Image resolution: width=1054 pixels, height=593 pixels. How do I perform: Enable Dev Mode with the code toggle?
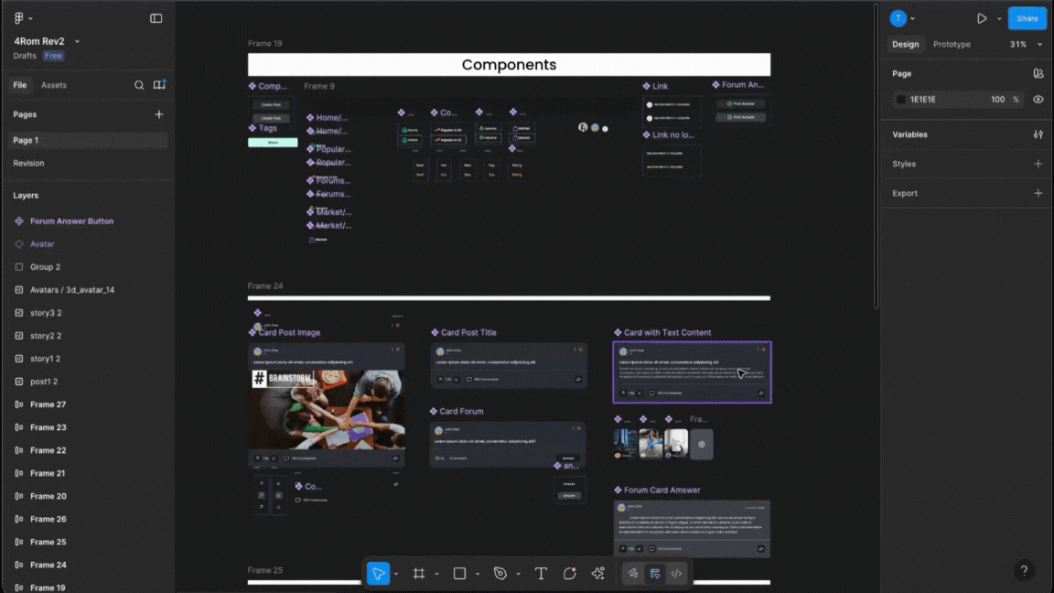[676, 574]
